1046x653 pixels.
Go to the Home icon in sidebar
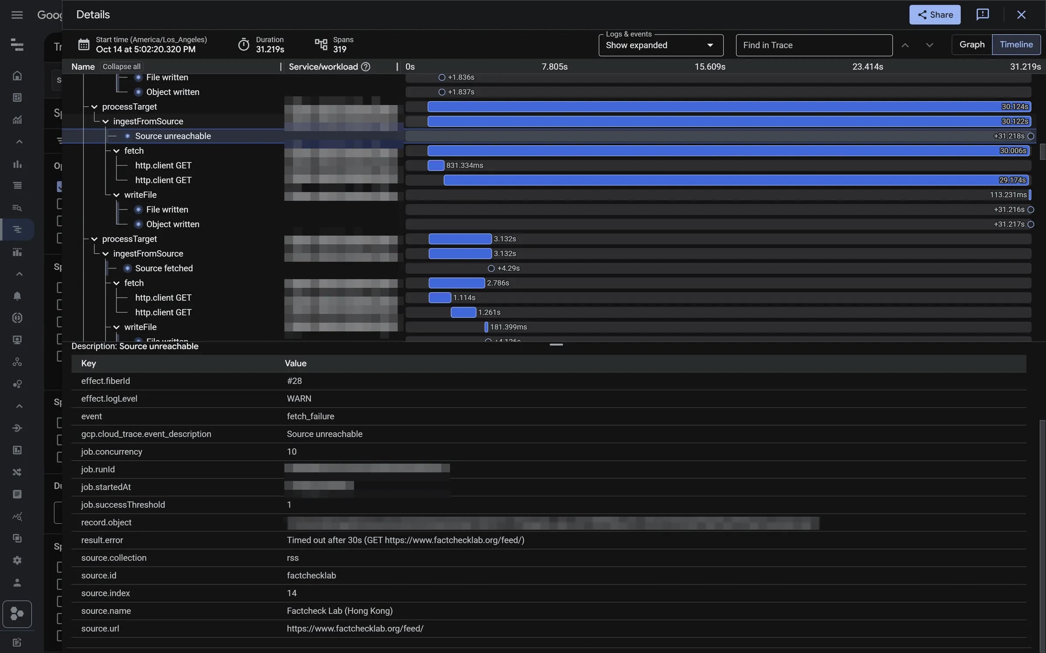[x=17, y=76]
